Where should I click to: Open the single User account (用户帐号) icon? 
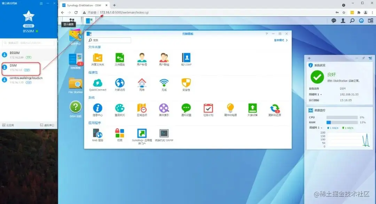pyautogui.click(x=142, y=58)
